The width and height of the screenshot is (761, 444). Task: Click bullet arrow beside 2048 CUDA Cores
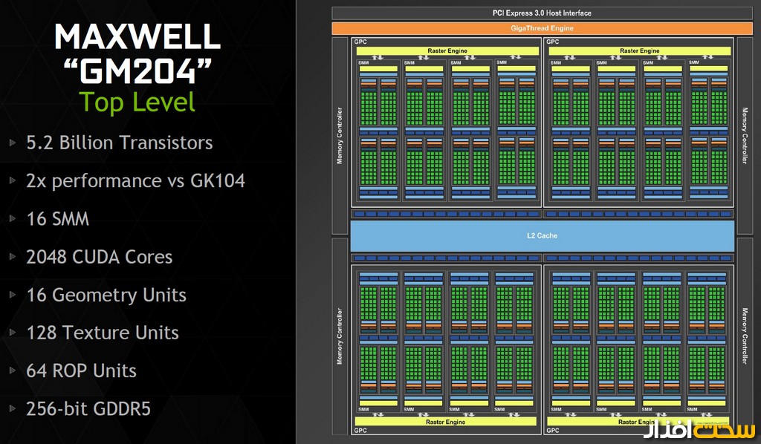click(13, 256)
